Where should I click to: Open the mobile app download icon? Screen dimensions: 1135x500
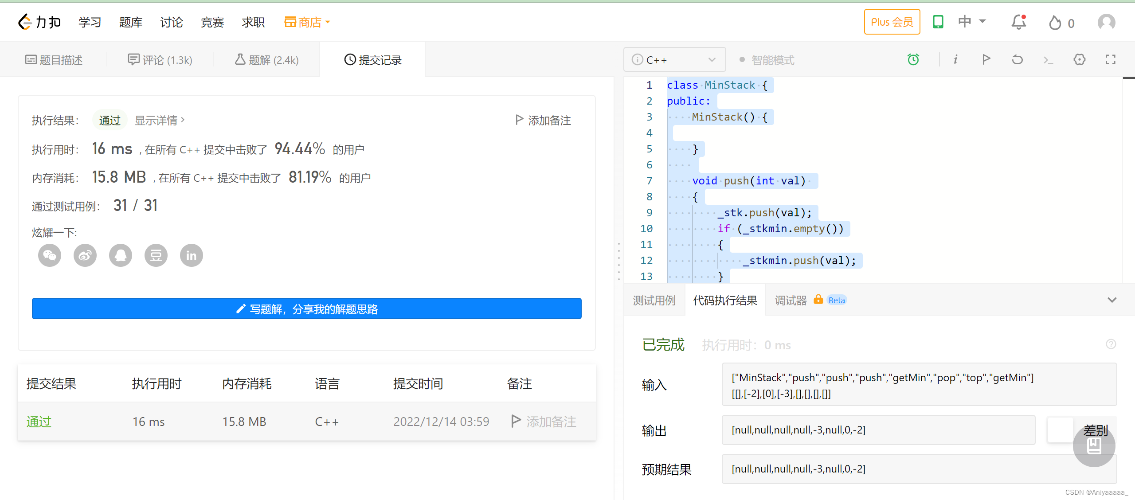click(938, 22)
